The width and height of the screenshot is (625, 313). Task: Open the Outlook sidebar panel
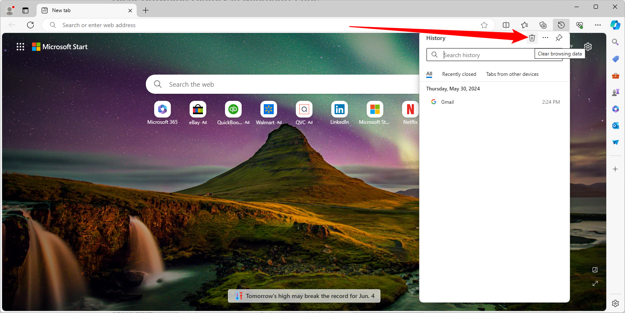click(x=615, y=125)
